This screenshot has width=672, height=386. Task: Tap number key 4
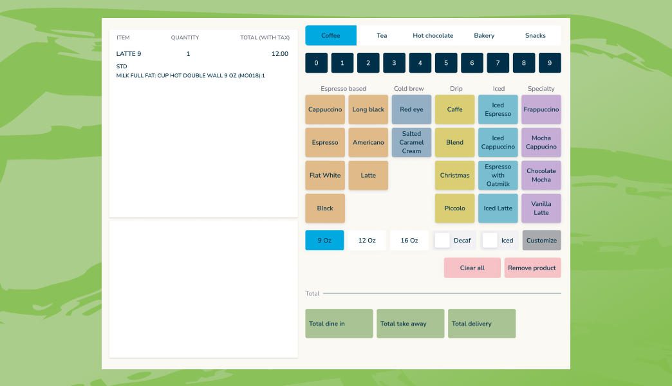click(x=420, y=63)
